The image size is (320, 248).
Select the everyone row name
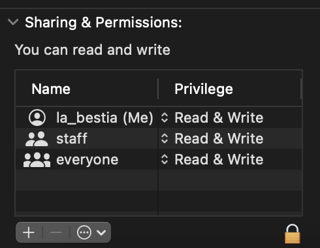point(88,160)
